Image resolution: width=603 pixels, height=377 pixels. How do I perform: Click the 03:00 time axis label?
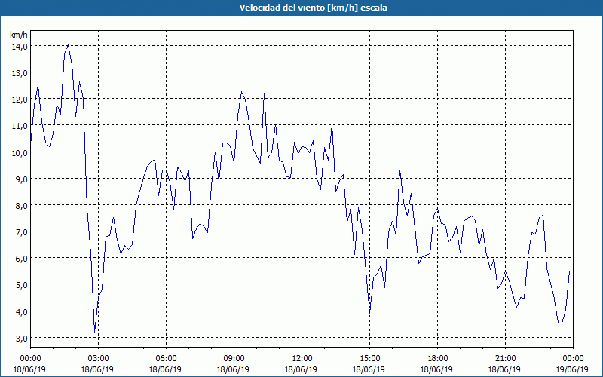point(98,359)
